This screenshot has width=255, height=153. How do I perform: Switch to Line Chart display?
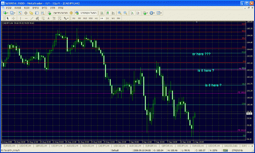pos(113,13)
